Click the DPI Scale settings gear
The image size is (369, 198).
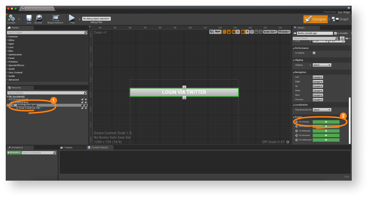pyautogui.click(x=288, y=142)
